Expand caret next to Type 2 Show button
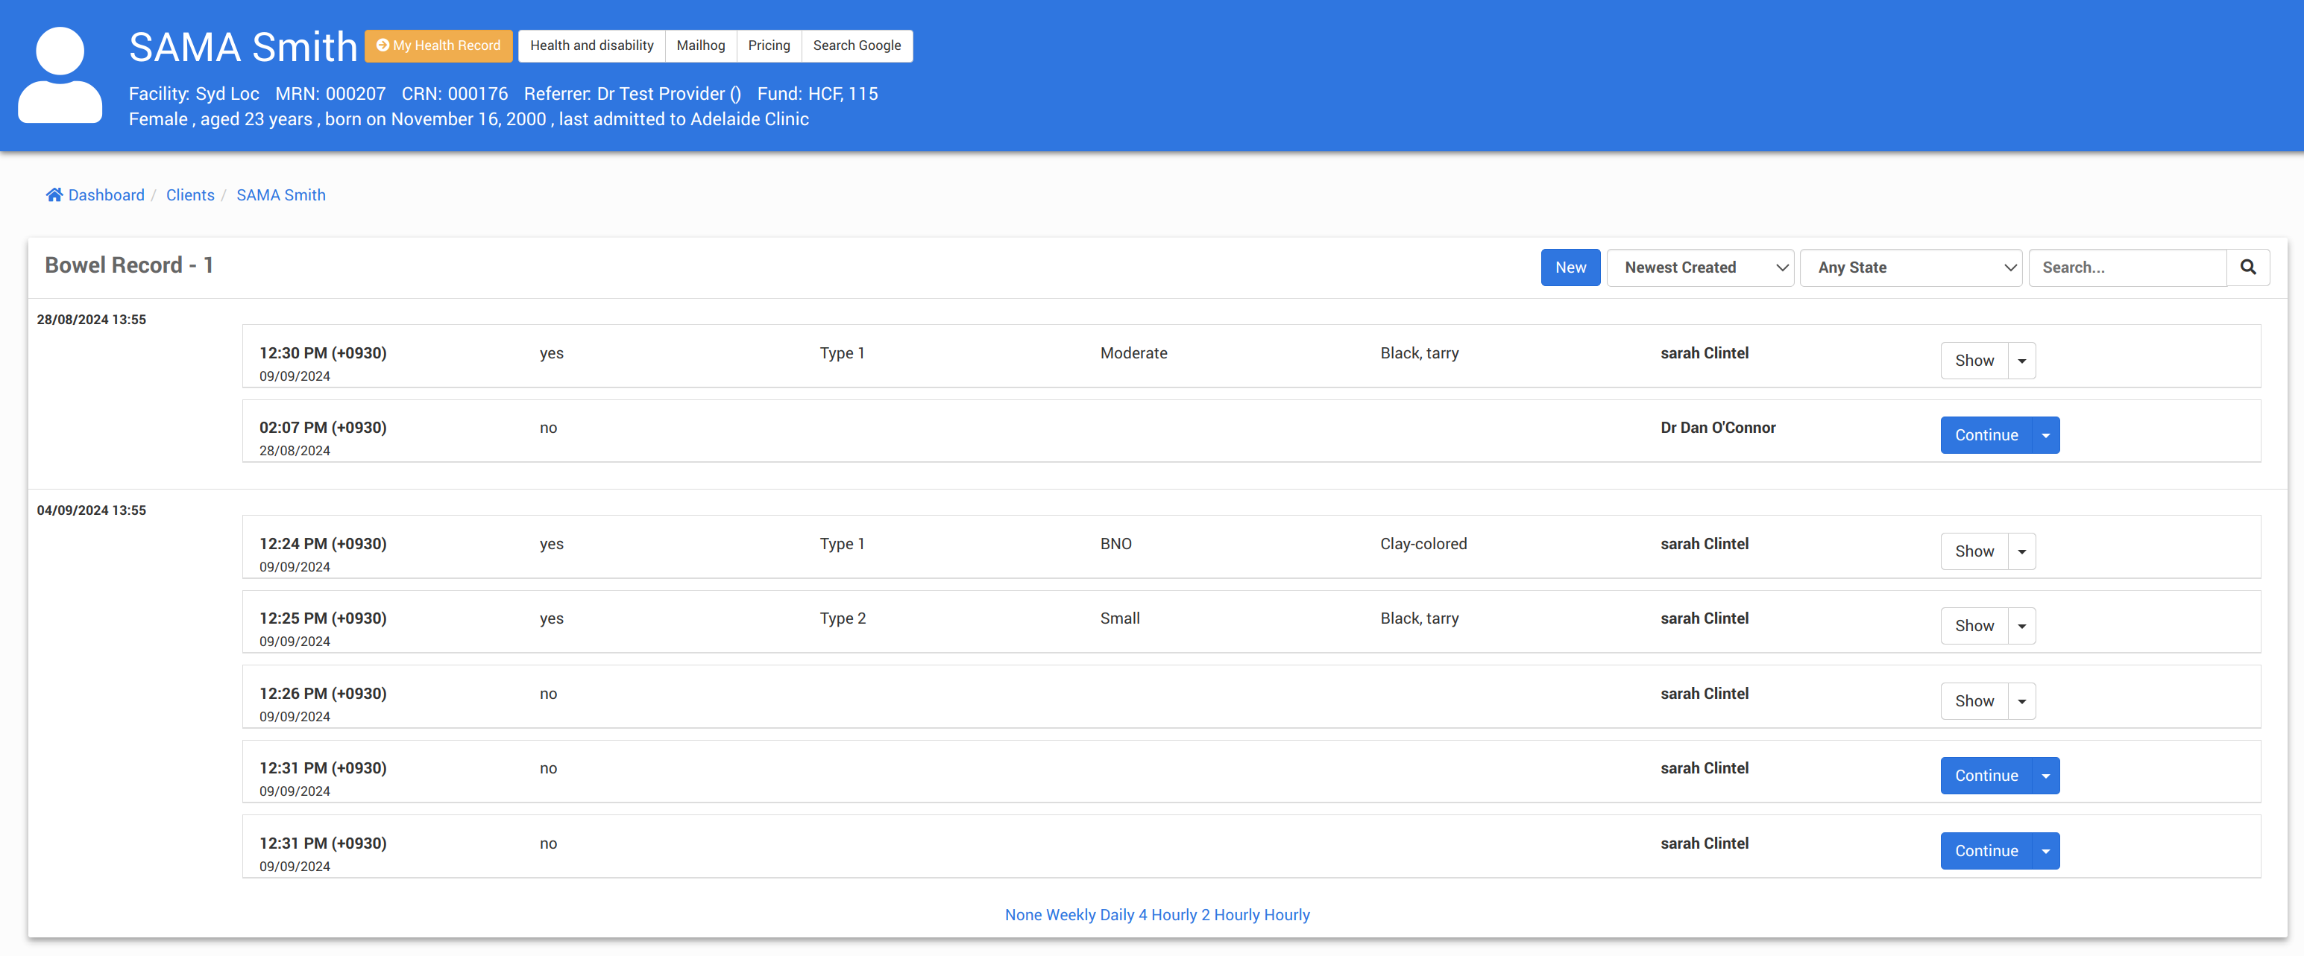 pyautogui.click(x=2021, y=627)
